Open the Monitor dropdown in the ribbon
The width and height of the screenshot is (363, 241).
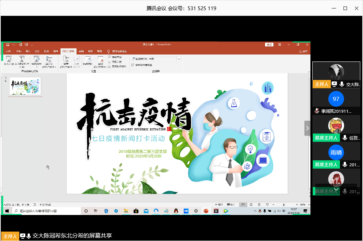[179, 59]
